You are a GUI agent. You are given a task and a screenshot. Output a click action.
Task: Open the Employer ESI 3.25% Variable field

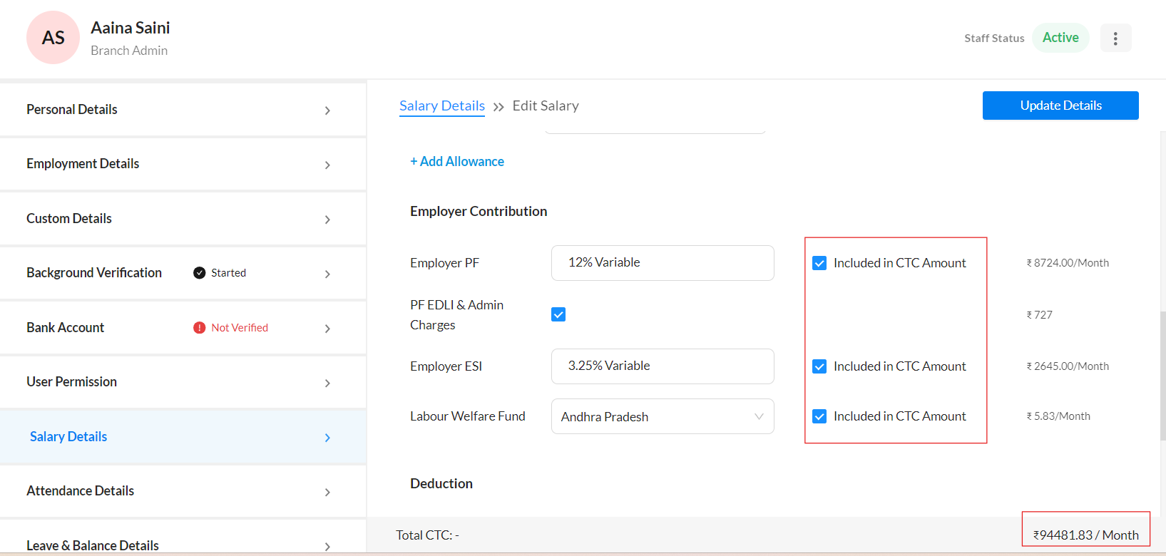663,366
